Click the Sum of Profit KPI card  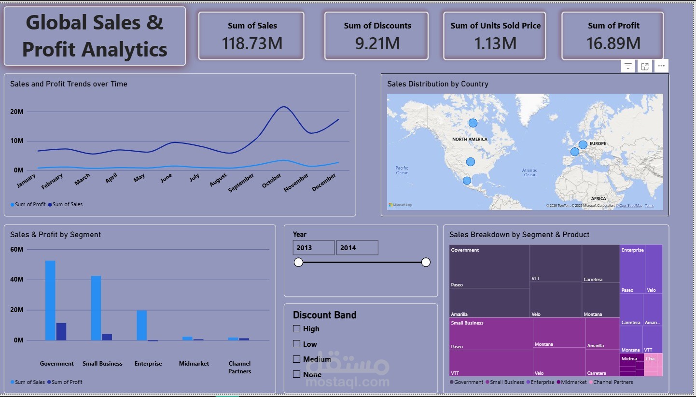tap(613, 36)
